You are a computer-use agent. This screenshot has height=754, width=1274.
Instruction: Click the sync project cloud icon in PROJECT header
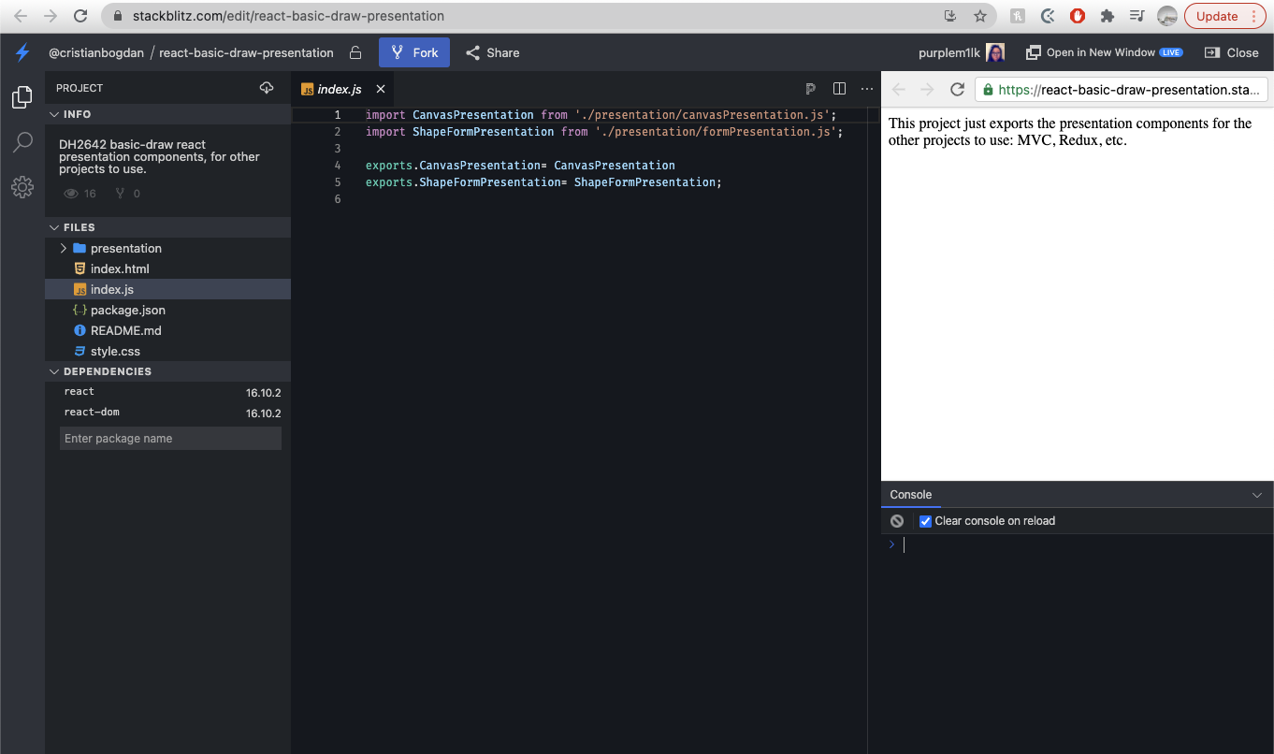click(267, 87)
